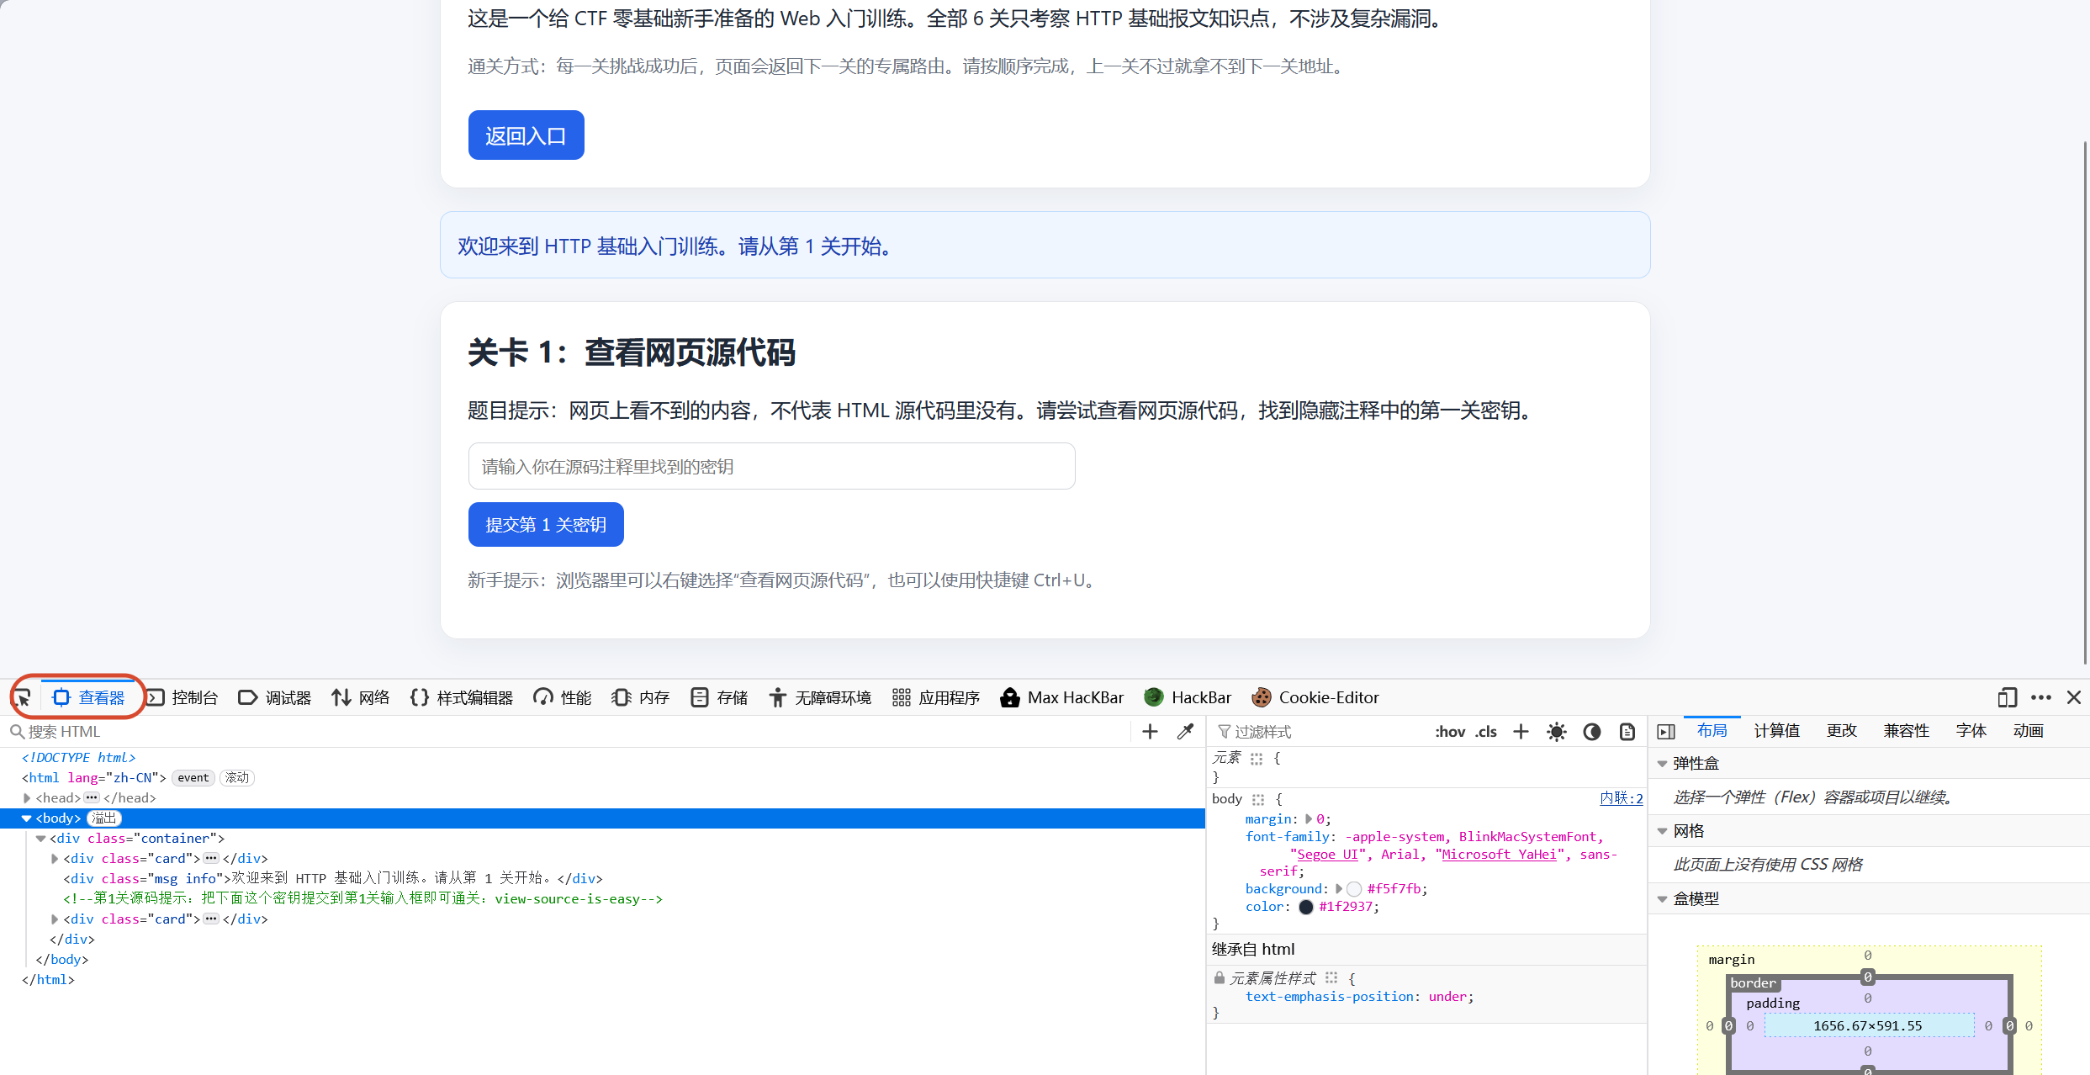Focus the 密钥 input field
Viewport: 2090px width, 1075px height.
(x=771, y=466)
